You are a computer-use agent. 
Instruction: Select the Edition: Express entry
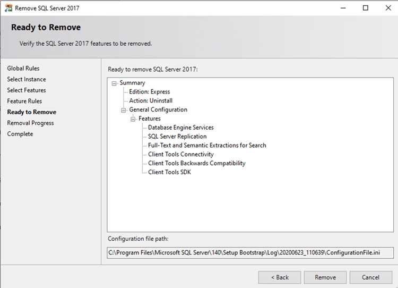[149, 91]
